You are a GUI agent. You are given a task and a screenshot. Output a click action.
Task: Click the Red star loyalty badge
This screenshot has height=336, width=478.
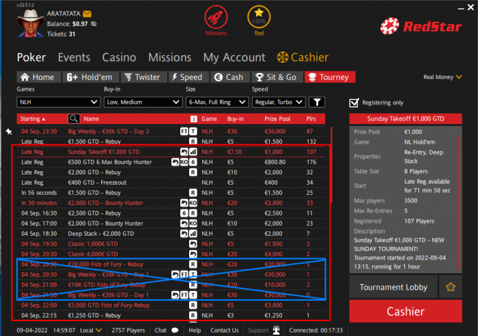pyautogui.click(x=259, y=17)
